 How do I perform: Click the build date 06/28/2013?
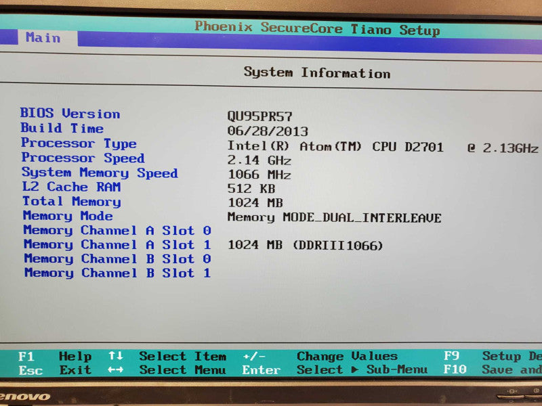click(x=268, y=131)
